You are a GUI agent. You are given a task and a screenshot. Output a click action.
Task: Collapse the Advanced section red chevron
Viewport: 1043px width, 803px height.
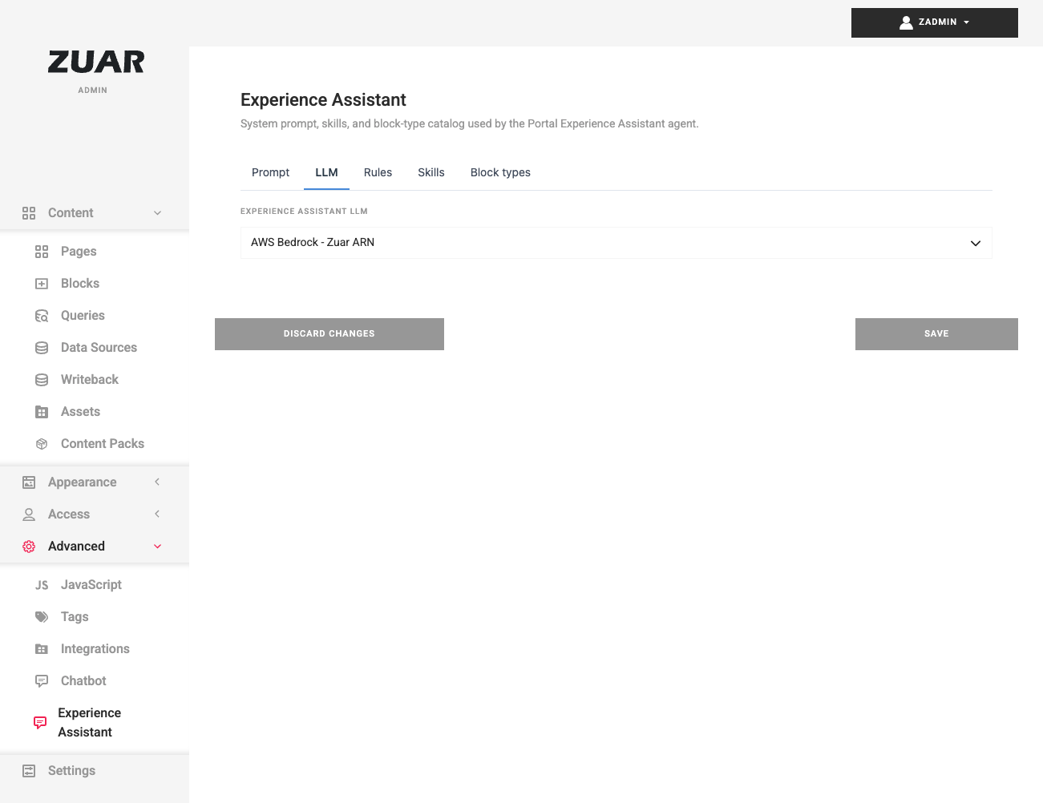click(x=158, y=547)
